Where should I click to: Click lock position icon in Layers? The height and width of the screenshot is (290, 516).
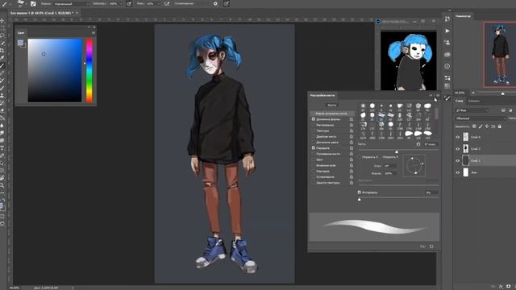[487, 126]
